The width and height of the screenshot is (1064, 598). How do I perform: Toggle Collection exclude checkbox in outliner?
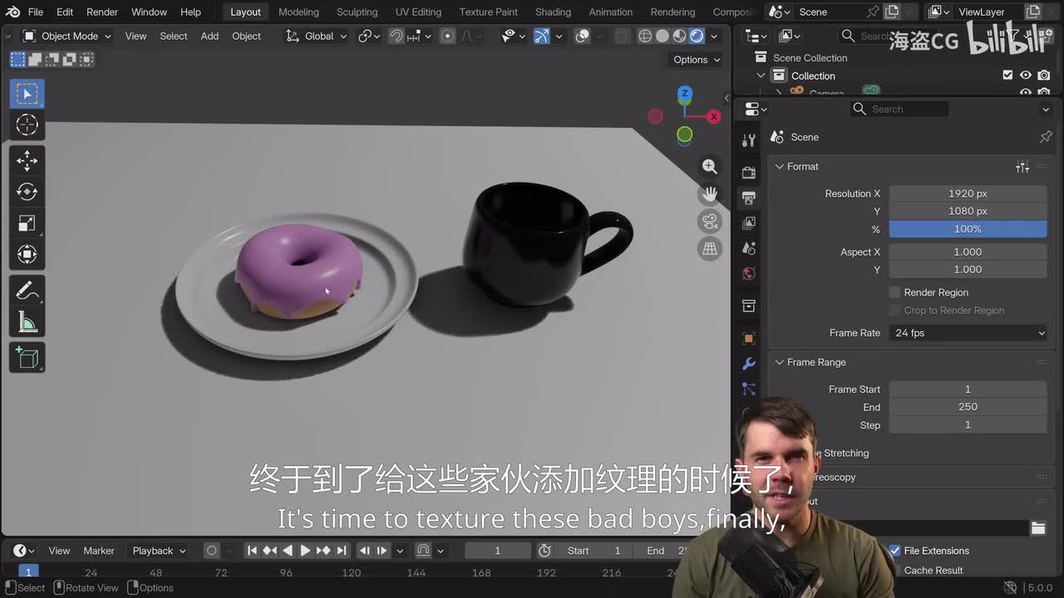click(1007, 76)
